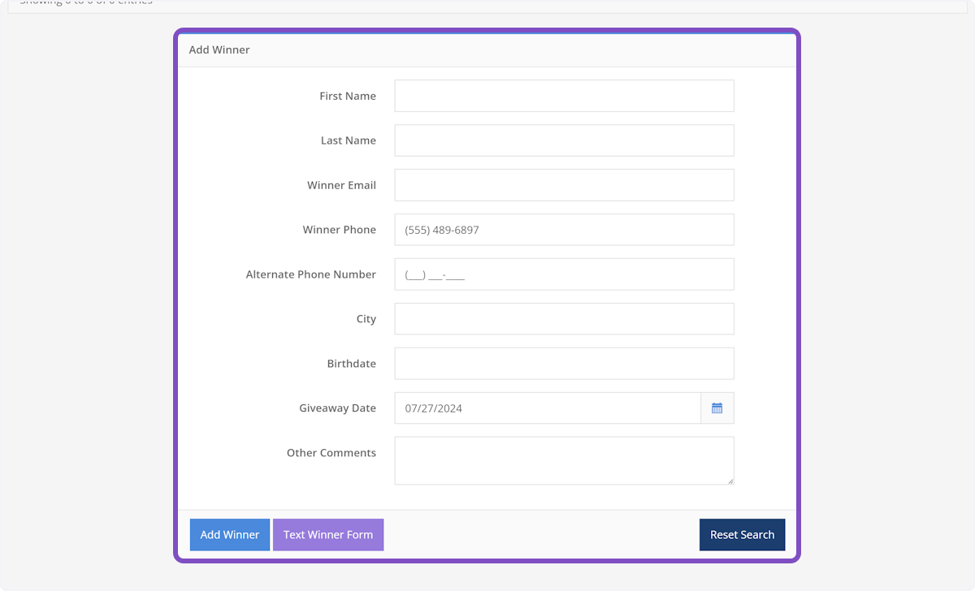This screenshot has height=591, width=975.
Task: Click the resize handle on Other Comments box
Action: click(730, 480)
